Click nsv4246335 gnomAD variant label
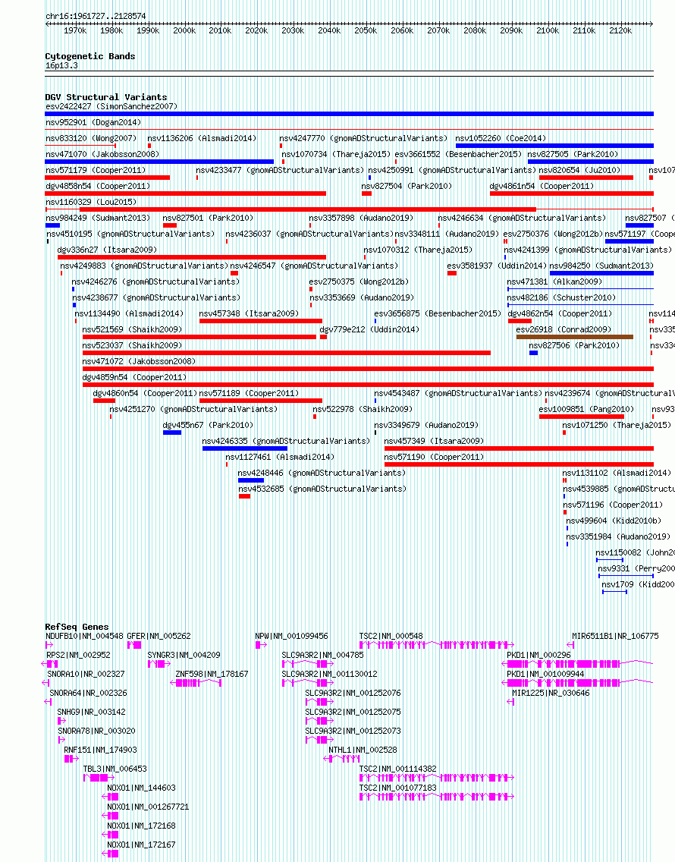The width and height of the screenshot is (675, 862). coord(286,442)
